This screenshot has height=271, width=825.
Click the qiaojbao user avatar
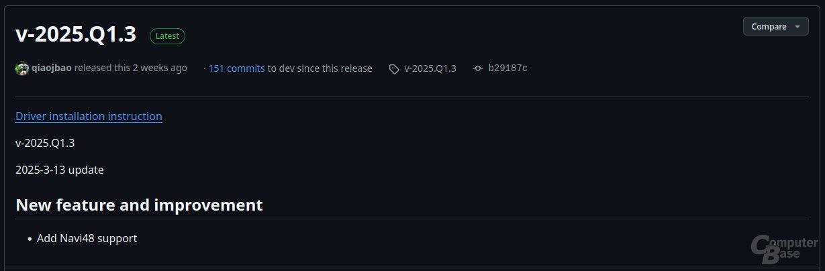[22, 68]
